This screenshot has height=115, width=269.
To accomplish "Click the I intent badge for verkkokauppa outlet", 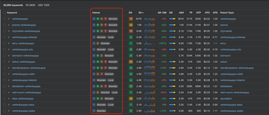I will point(94,74).
